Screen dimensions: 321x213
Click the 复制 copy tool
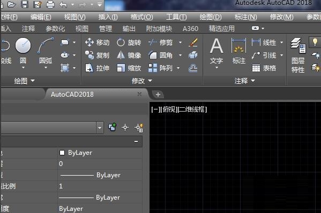[97, 55]
